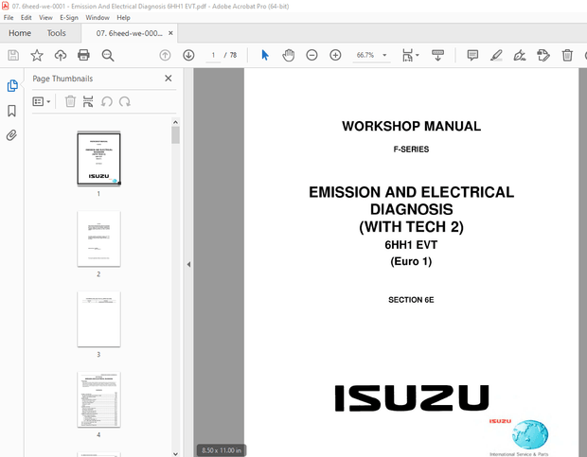Screen dimensions: 587x457
Task: Open the Window menu
Action: click(x=98, y=18)
